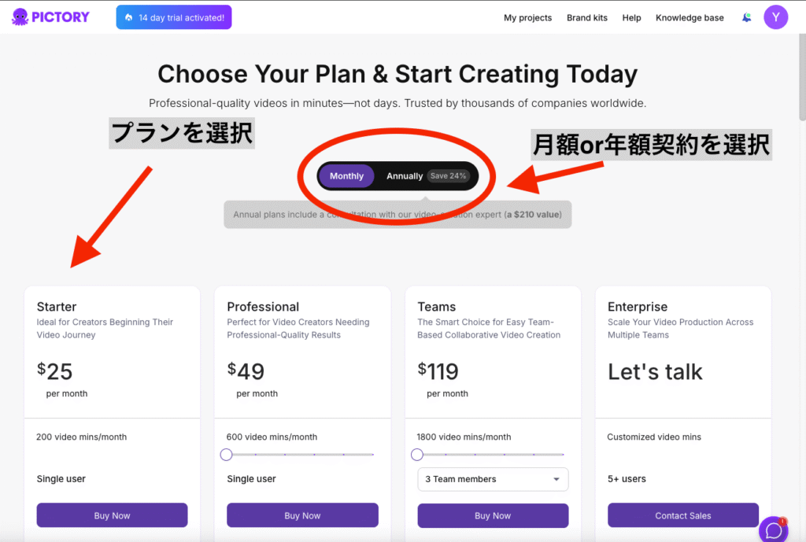Open the Help menu item
Image resolution: width=806 pixels, height=542 pixels.
tap(631, 17)
